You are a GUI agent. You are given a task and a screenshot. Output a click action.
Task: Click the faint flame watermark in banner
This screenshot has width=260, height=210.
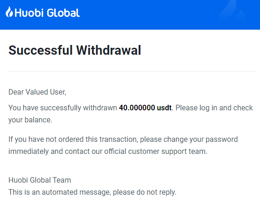232,13
